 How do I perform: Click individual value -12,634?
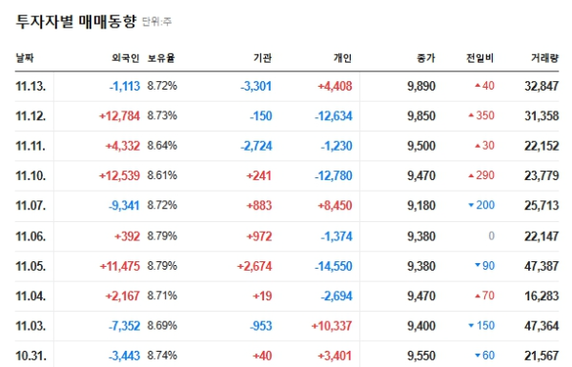point(334,116)
